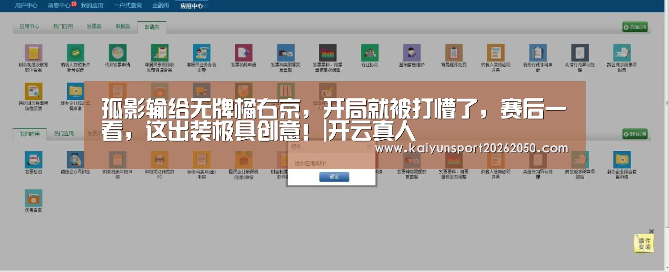
Task: Open 发票种类限额变更套餐 in upper grid
Action: click(286, 53)
